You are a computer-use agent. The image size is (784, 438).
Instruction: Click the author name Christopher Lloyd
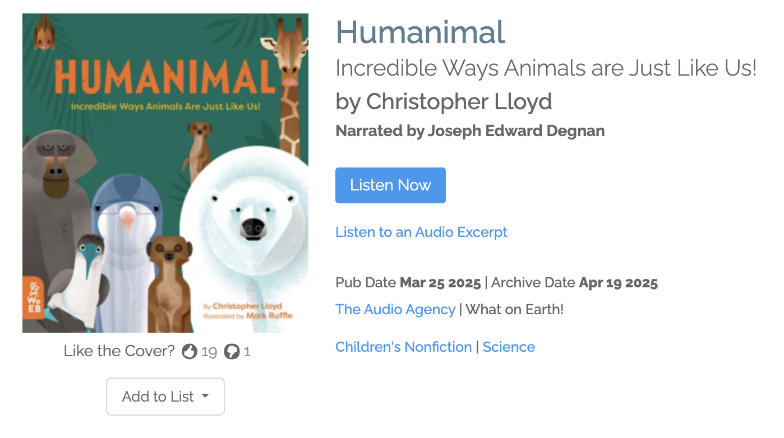[x=459, y=101]
